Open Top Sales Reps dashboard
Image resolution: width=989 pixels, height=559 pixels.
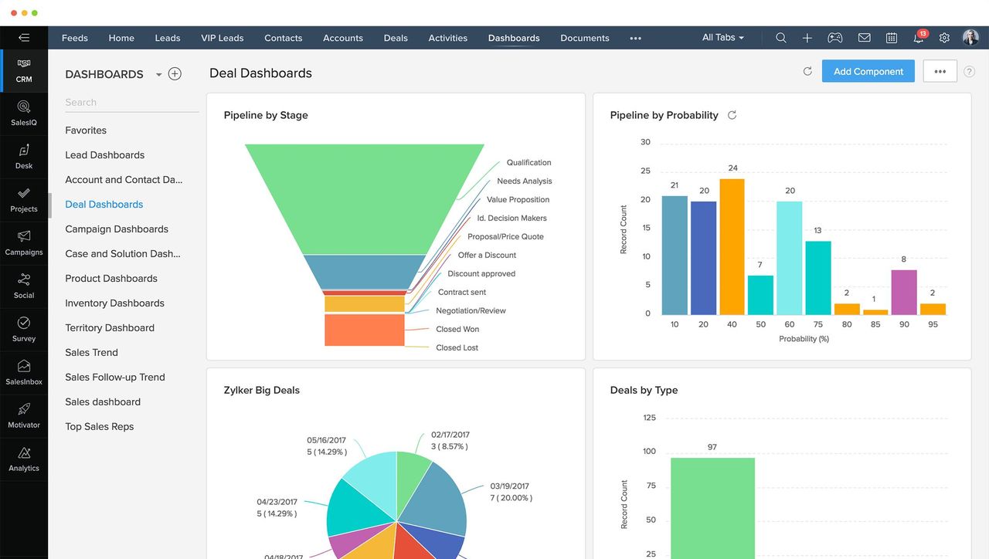pyautogui.click(x=100, y=427)
